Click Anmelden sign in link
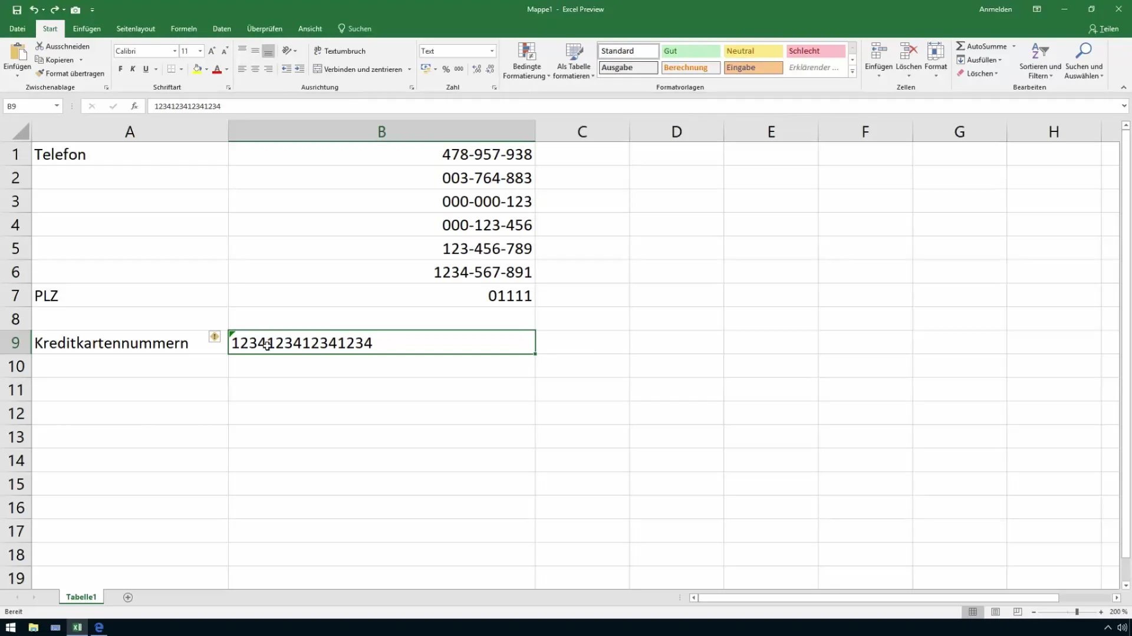Image resolution: width=1132 pixels, height=636 pixels. pos(995,9)
